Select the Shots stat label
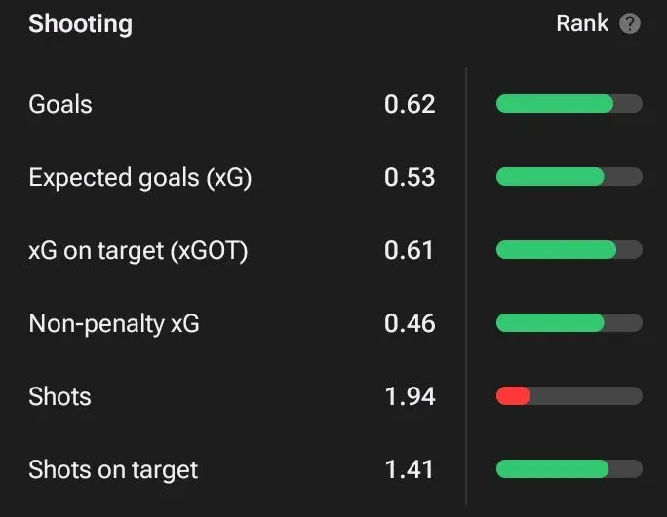 [x=59, y=397]
